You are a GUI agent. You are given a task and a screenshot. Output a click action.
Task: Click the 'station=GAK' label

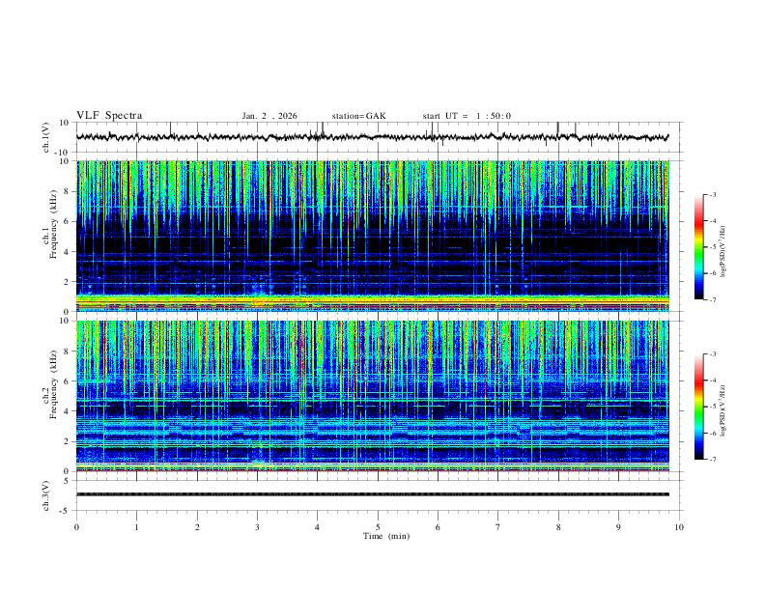click(358, 116)
